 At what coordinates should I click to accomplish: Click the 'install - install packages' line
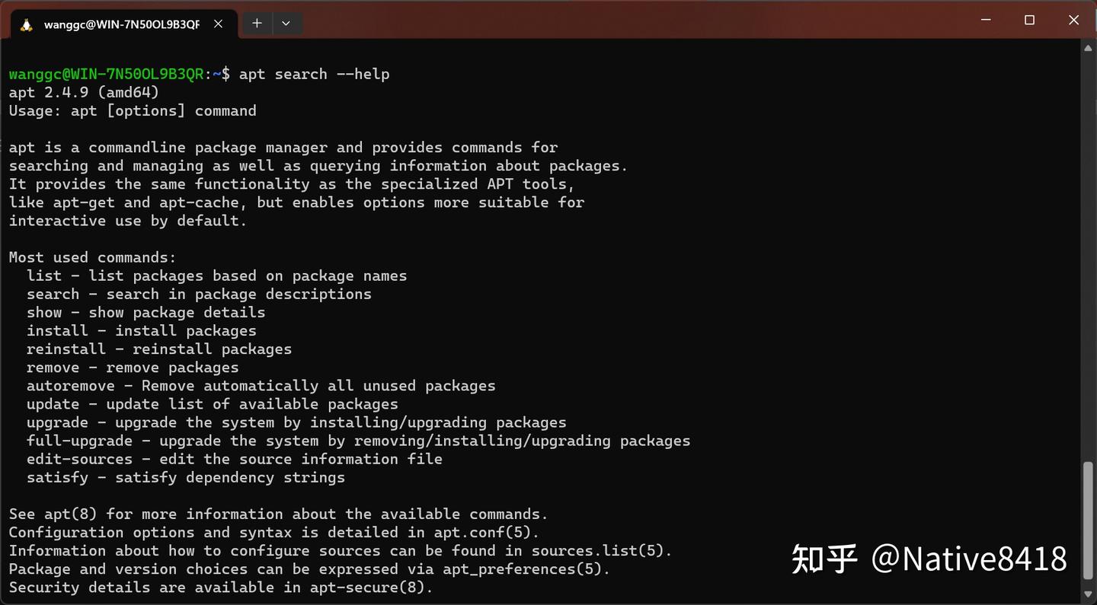tap(142, 330)
